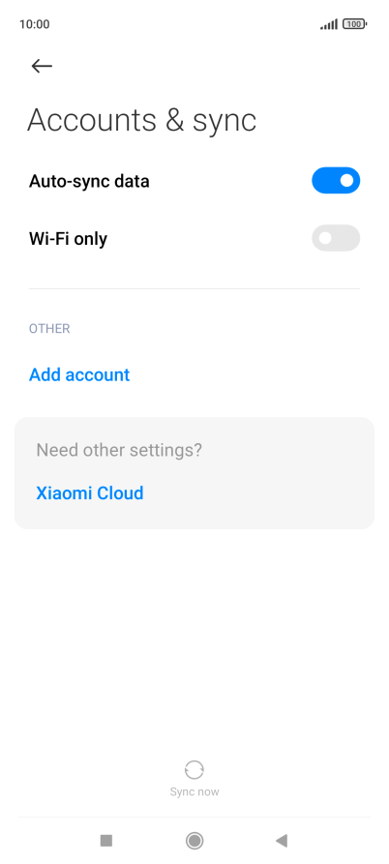This screenshot has width=389, height=864.
Task: Tap the Add account option
Action: point(79,374)
